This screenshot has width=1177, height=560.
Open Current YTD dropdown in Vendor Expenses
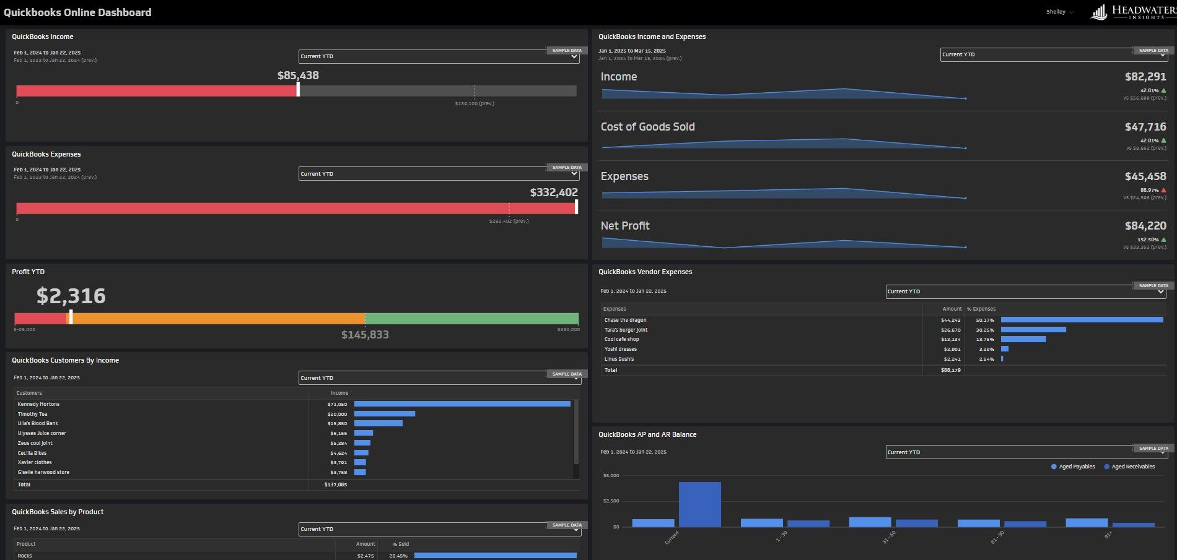pos(1026,291)
